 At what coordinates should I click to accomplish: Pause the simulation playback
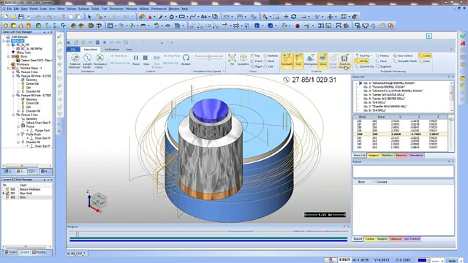[x=136, y=60]
